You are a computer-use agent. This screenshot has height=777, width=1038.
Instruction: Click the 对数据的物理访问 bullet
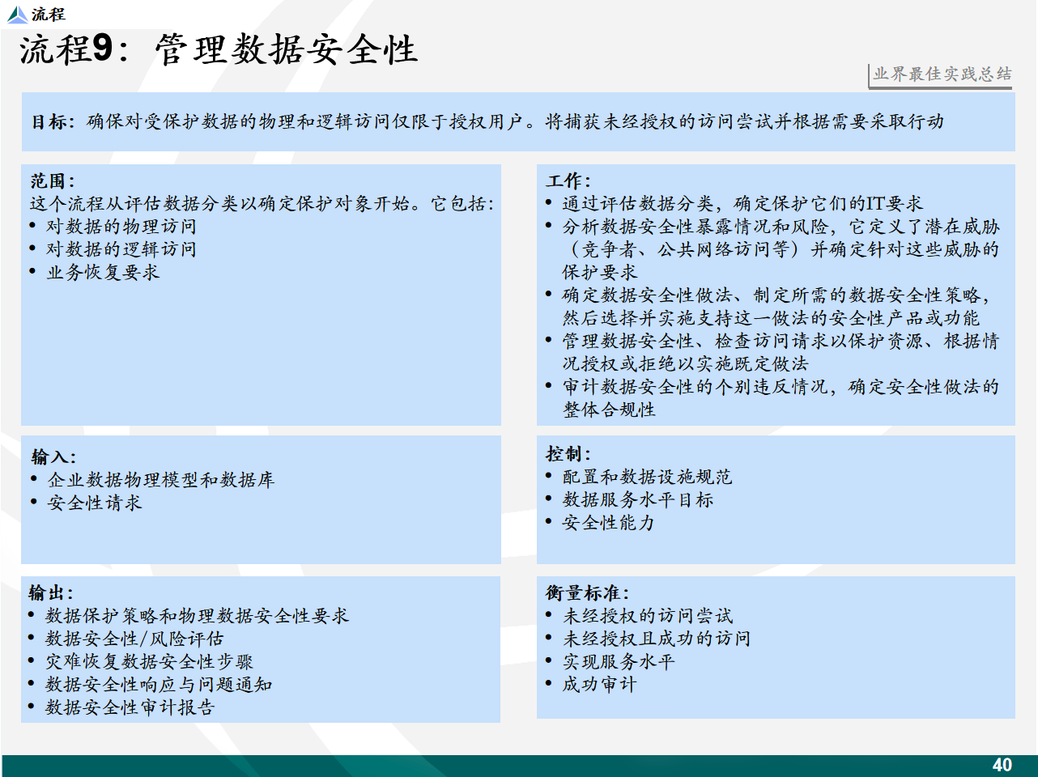121,227
